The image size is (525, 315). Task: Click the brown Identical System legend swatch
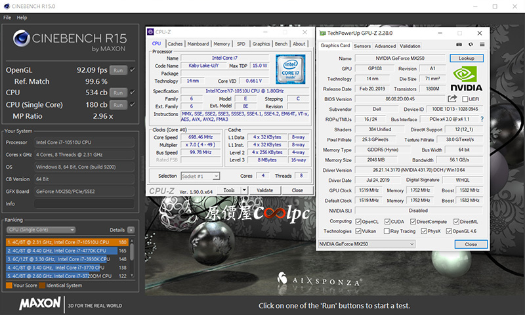[42, 285]
